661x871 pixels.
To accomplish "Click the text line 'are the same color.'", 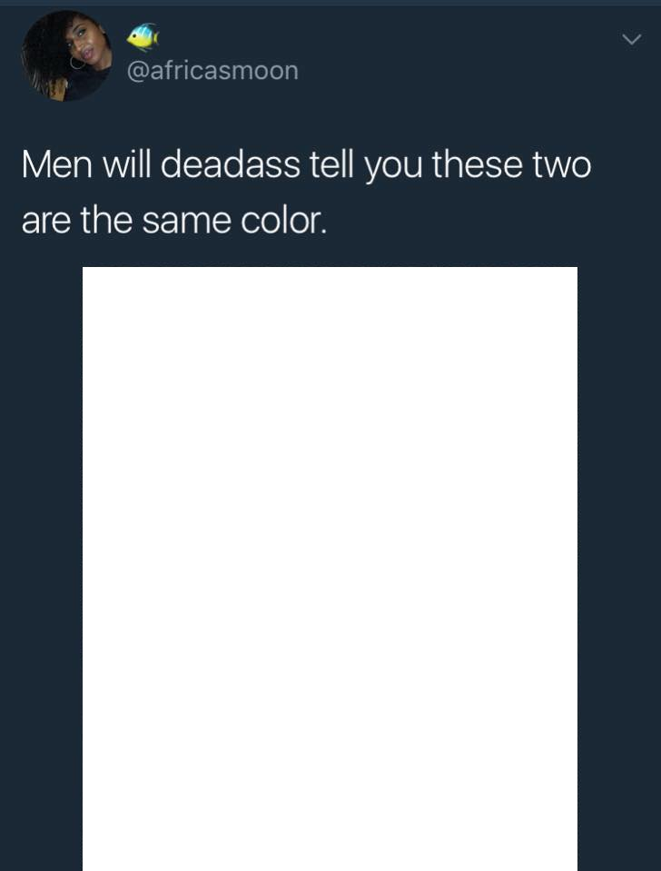I will 174,221.
